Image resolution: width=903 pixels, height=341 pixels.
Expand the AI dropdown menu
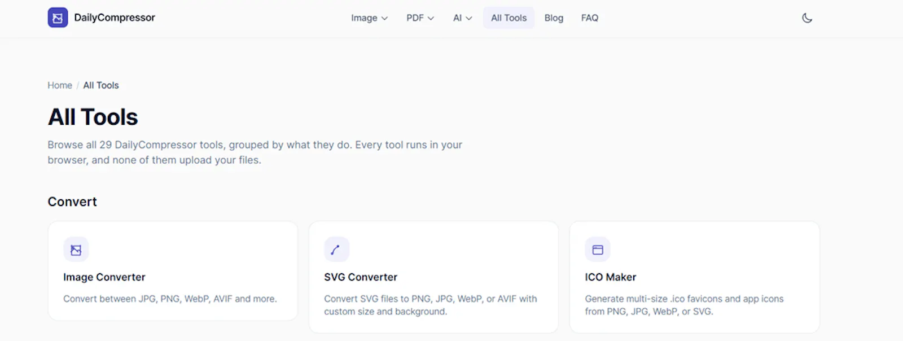463,18
